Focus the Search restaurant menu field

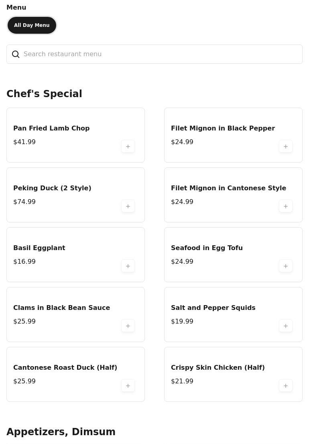click(161, 54)
